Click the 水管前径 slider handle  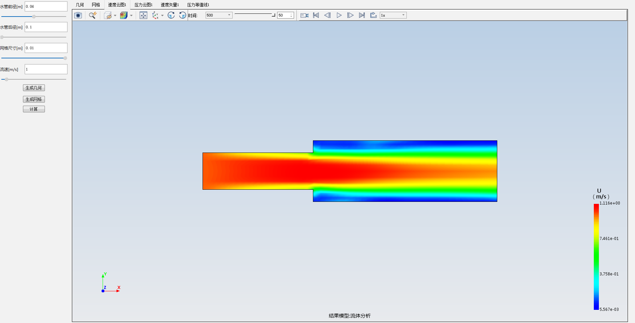(x=34, y=17)
